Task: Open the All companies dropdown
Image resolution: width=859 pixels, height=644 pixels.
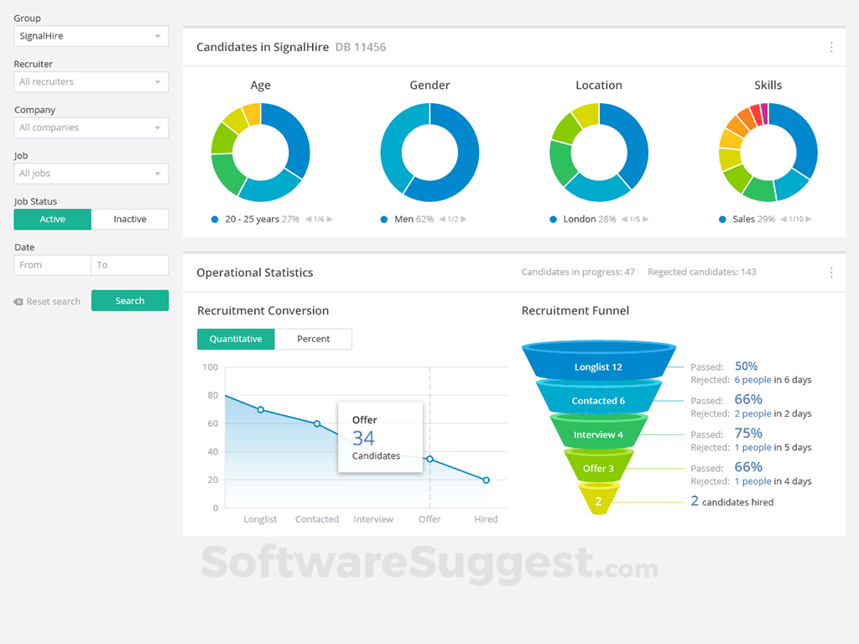Action: click(x=91, y=127)
